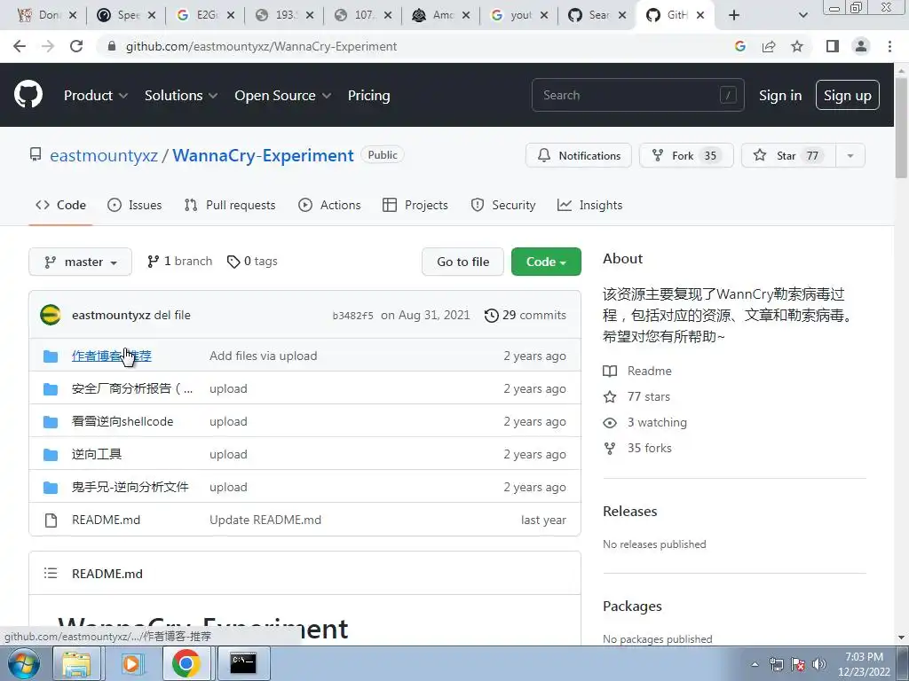Viewport: 909px width, 681px height.
Task: Click the GitHub Octocat logo
Action: click(28, 95)
